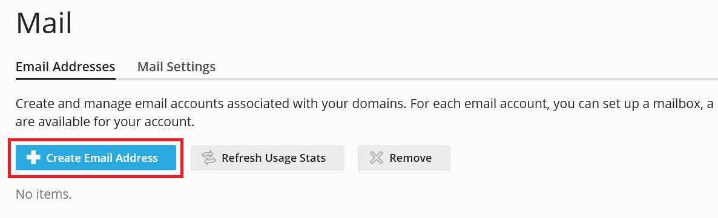Refresh usage stats for mailboxes
Image resolution: width=718 pixels, height=218 pixels.
(268, 158)
